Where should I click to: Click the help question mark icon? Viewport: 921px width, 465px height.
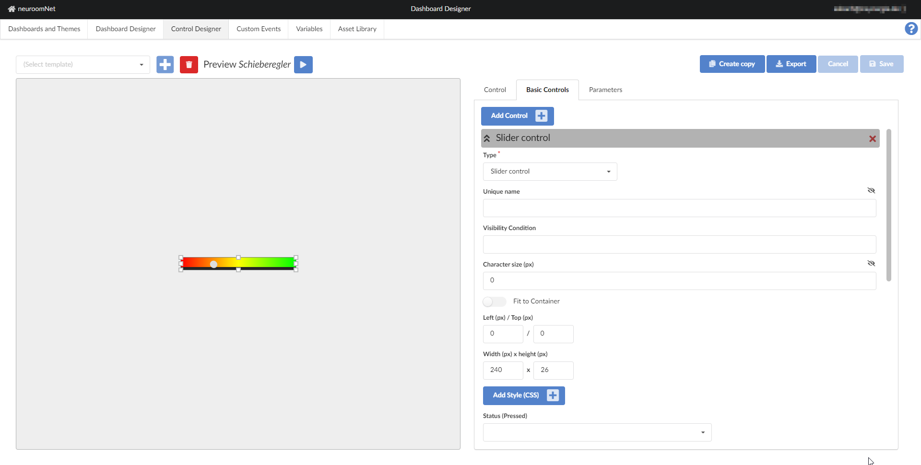[911, 28]
